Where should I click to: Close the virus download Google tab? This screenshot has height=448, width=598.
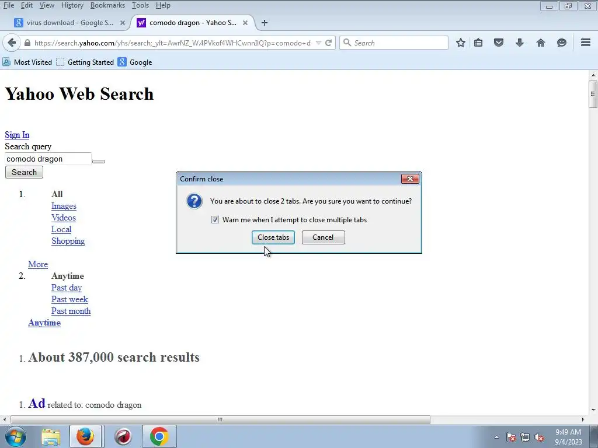point(123,23)
